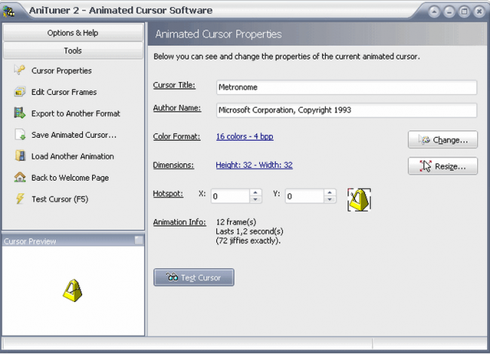The height and width of the screenshot is (354, 490).
Task: Click the "Lasts 1,2 second(s)" text
Action: [250, 231]
